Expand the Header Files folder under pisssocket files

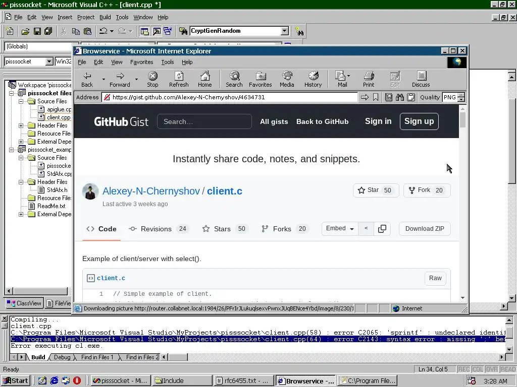point(21,125)
